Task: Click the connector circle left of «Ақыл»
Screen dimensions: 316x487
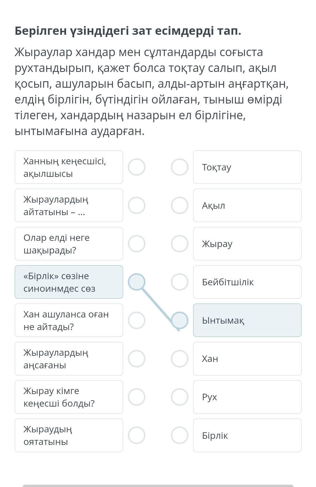Action: tap(179, 205)
